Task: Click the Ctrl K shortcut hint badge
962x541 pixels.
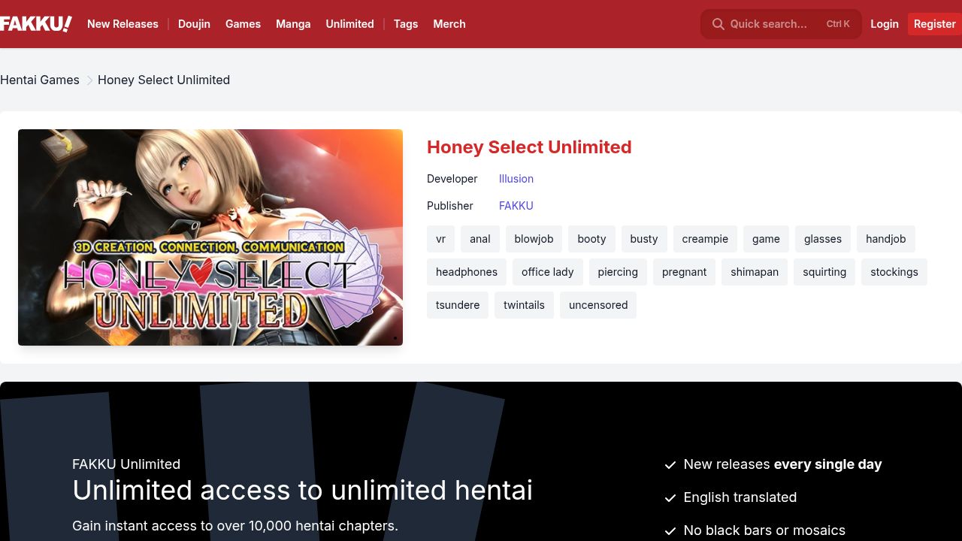Action: click(x=838, y=24)
